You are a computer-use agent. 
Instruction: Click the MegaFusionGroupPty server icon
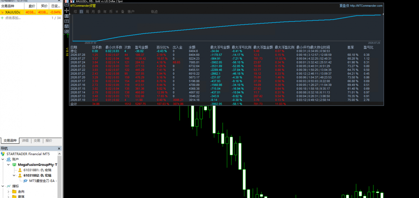click(14, 165)
